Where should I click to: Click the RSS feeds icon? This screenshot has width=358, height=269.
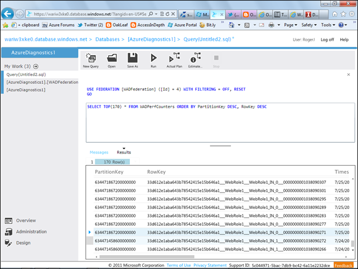pos(247,25)
